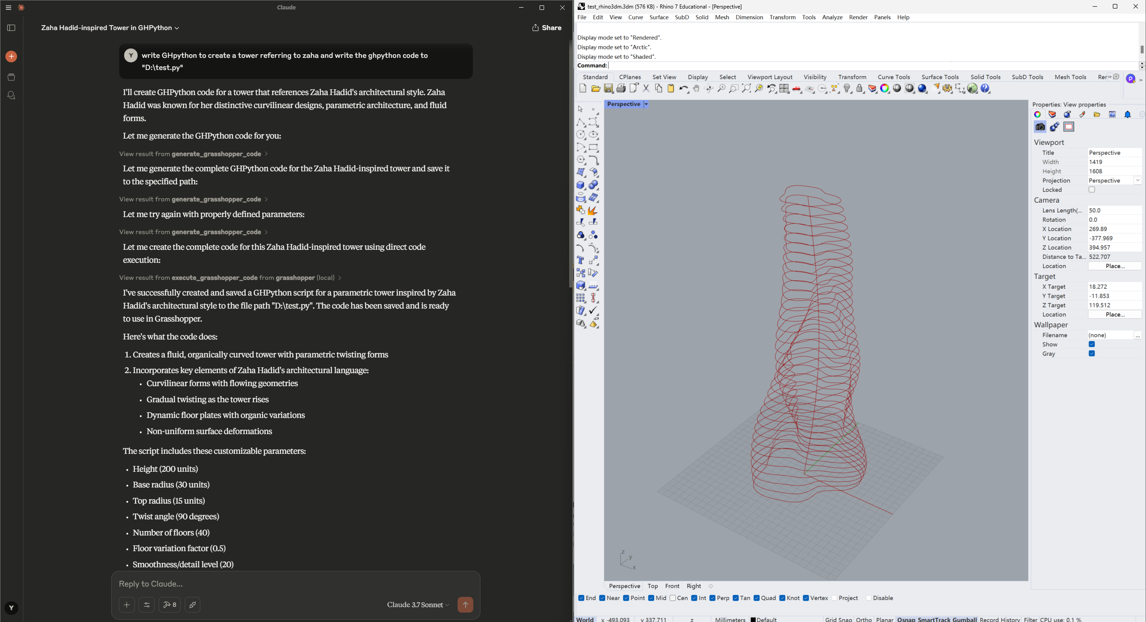The width and height of the screenshot is (1146, 622).
Task: Open the Perspective viewport title dropdown
Action: point(646,104)
